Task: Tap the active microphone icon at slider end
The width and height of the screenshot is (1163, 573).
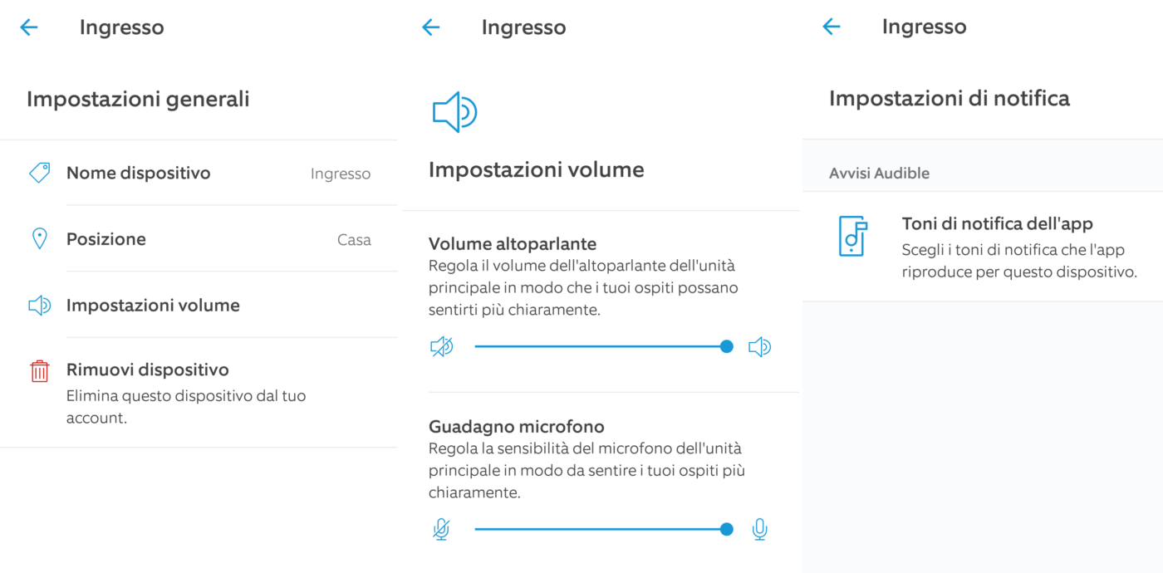Action: [759, 529]
